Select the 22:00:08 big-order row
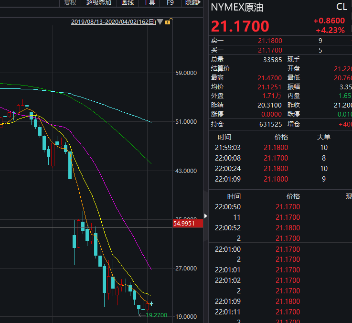This screenshot has height=323, width=352. click(280, 158)
